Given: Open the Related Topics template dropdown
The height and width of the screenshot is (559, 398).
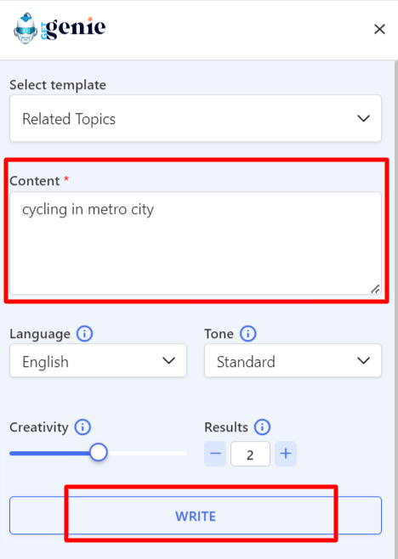Looking at the screenshot, I should click(196, 118).
